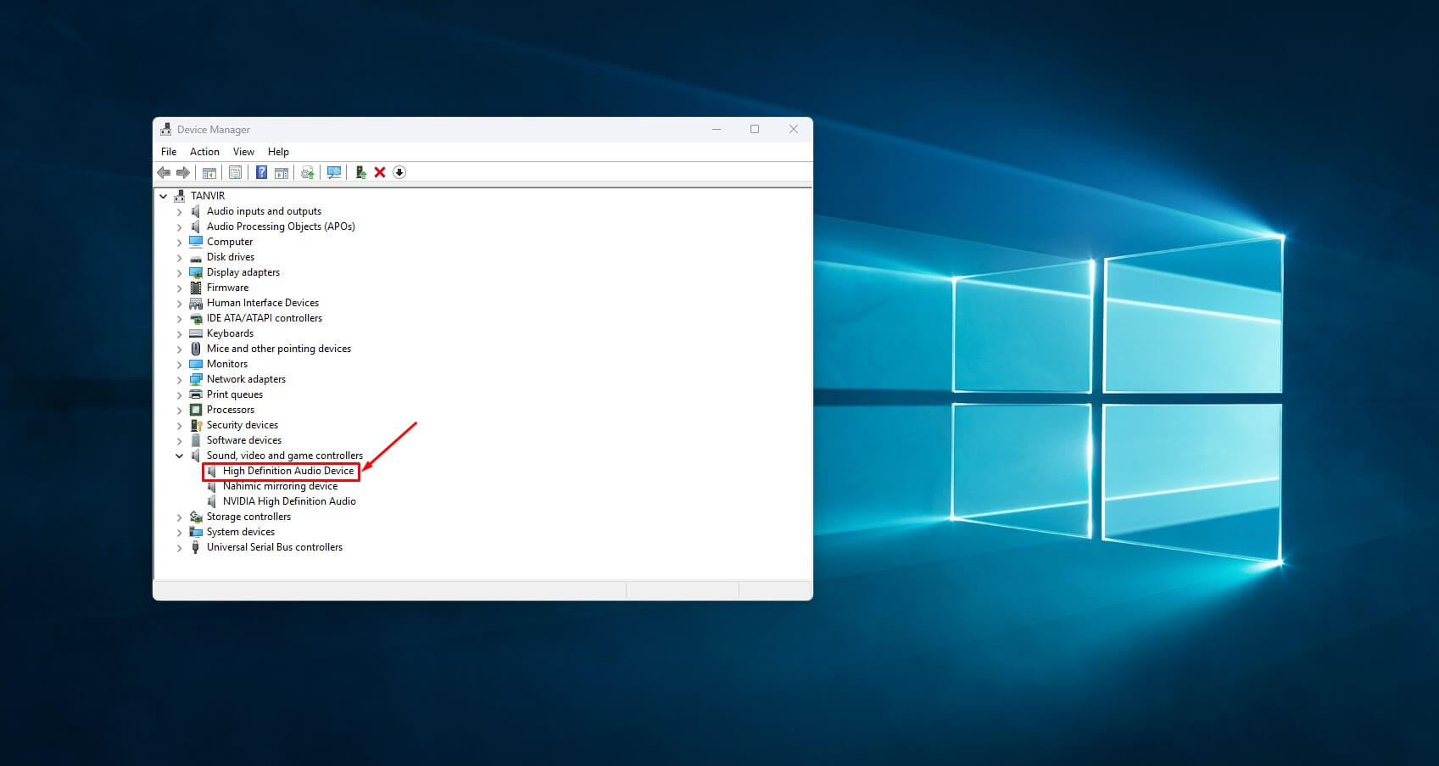This screenshot has width=1439, height=766.
Task: Click the Disk drives category icon
Action: pos(196,257)
